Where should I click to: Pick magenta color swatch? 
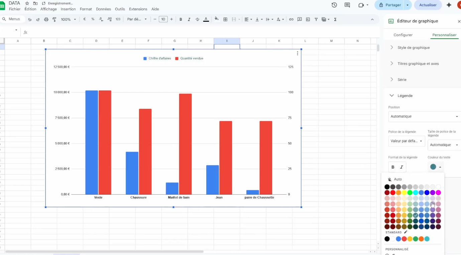[438, 193]
